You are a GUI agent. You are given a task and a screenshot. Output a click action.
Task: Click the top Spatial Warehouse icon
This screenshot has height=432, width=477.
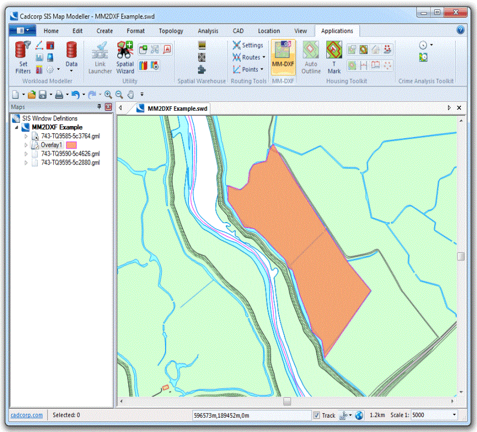tap(202, 45)
